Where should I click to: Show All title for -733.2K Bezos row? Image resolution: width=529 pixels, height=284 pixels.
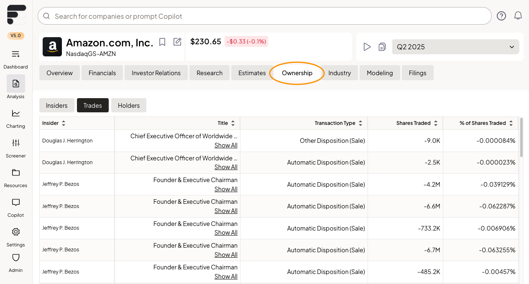[226, 233]
